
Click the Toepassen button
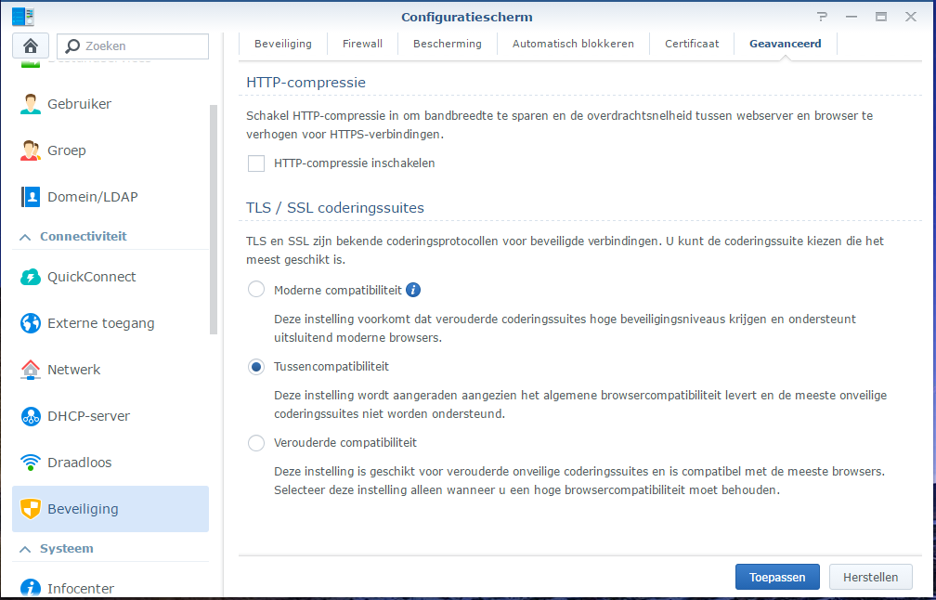[x=777, y=577]
